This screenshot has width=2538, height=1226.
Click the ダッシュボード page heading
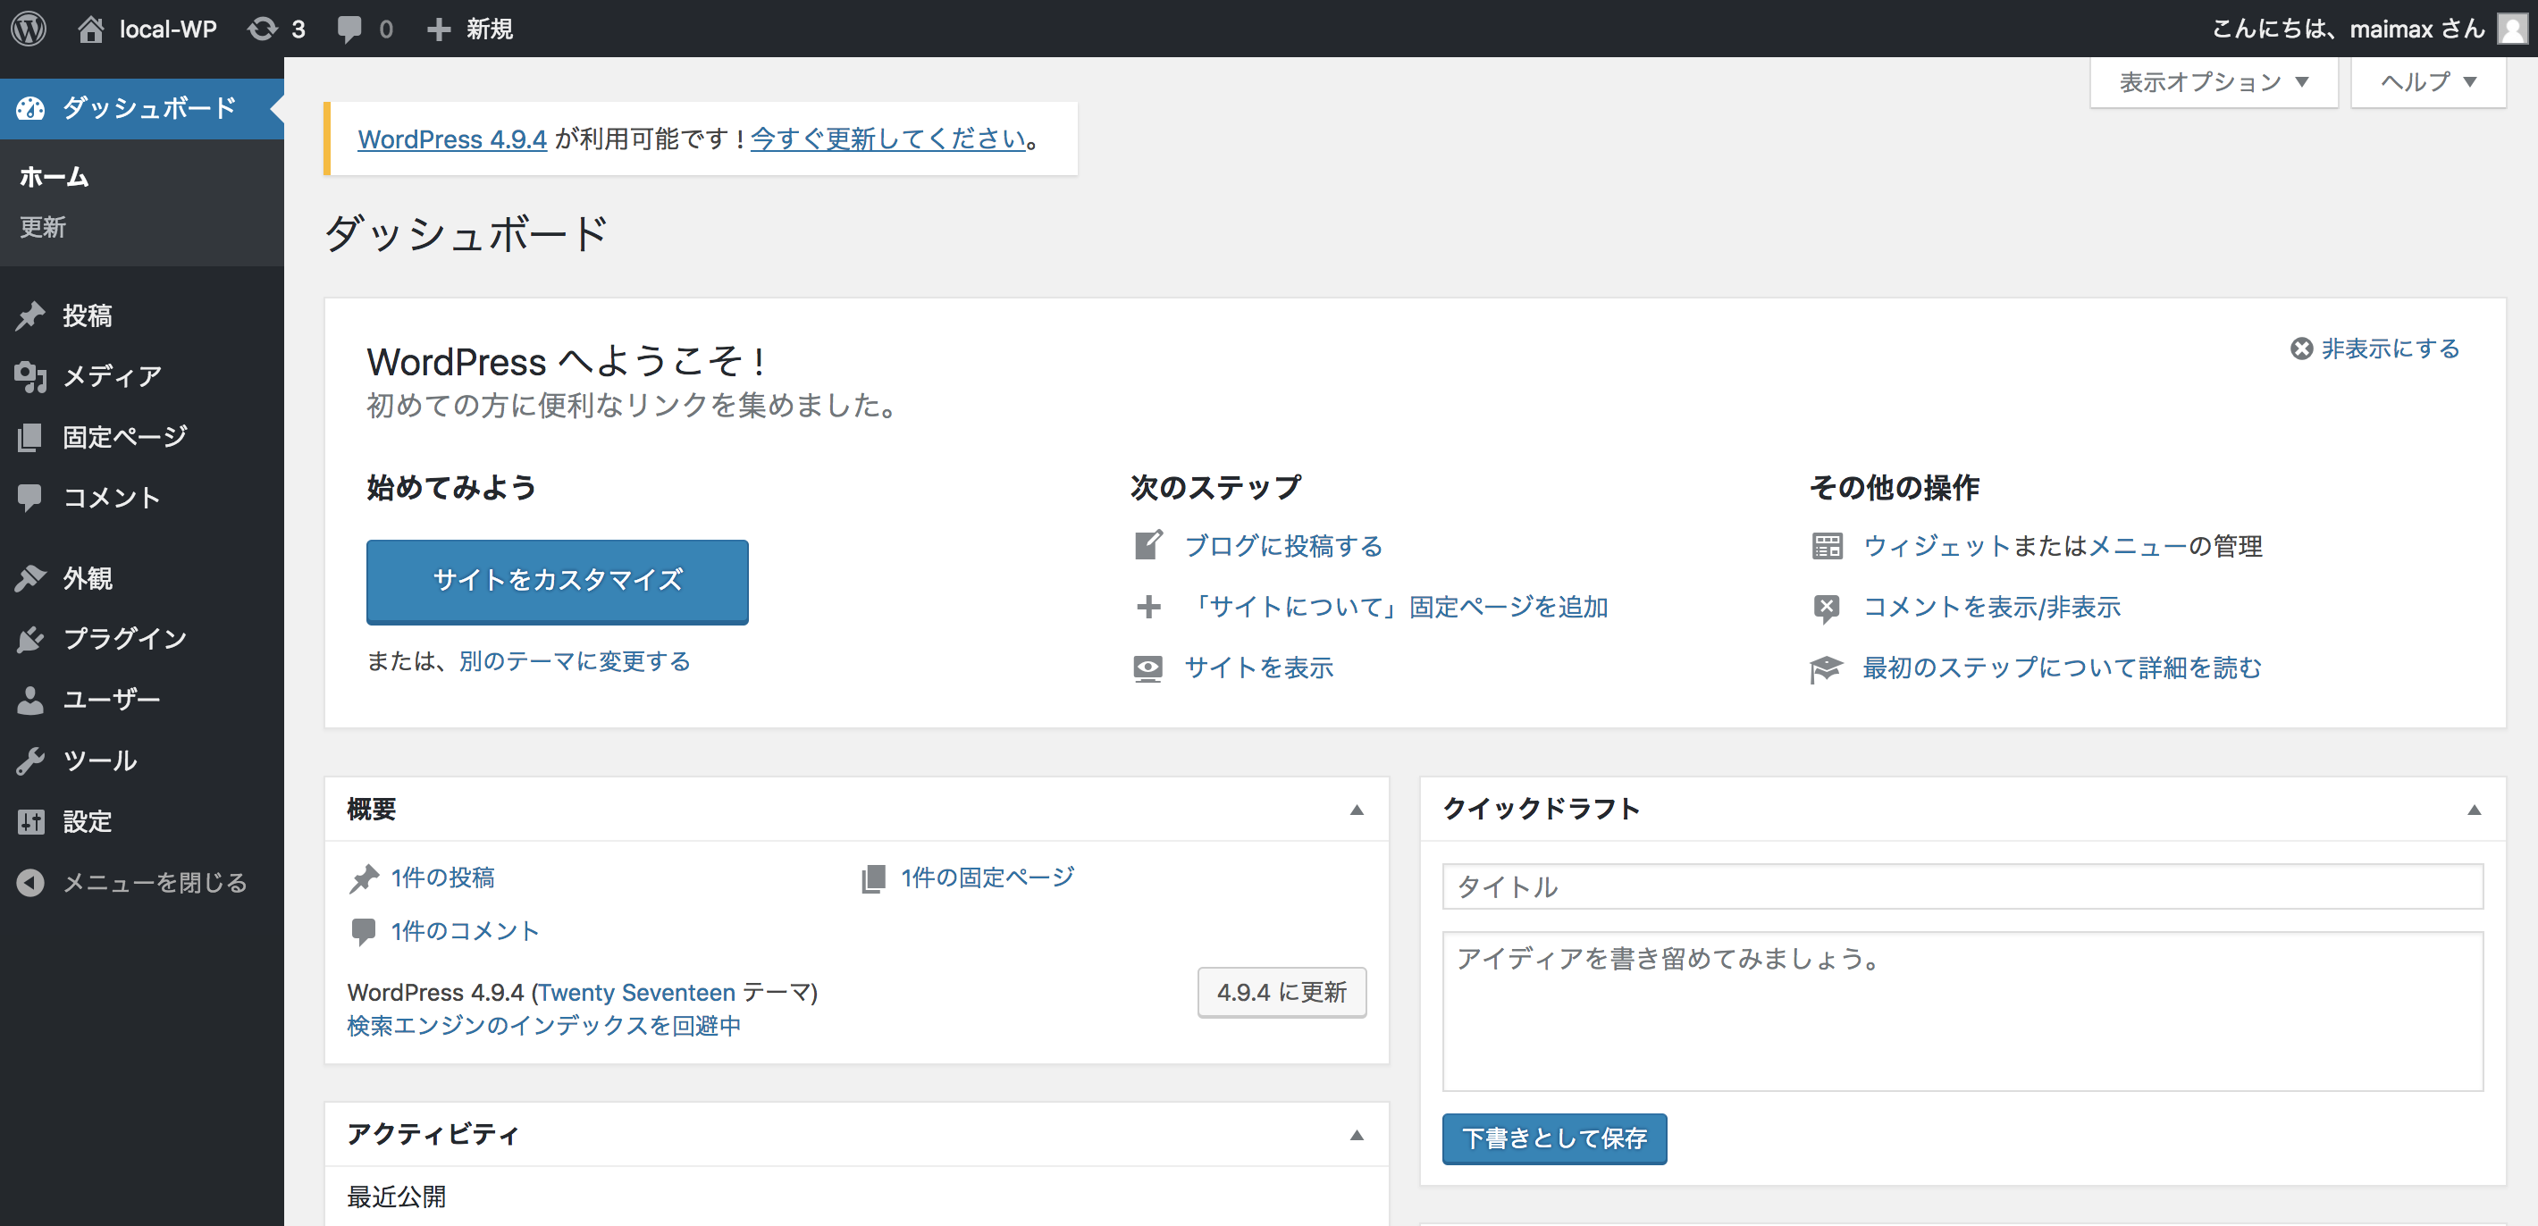click(x=466, y=234)
